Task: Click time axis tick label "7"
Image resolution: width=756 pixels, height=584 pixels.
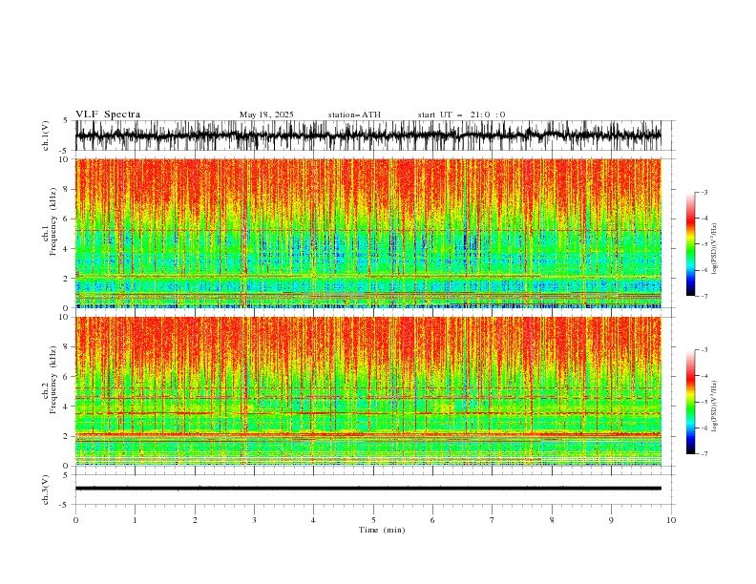Action: click(493, 520)
